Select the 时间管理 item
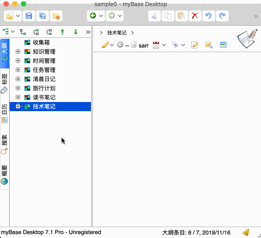Viewport: 261px width, 238px height. [x=44, y=61]
